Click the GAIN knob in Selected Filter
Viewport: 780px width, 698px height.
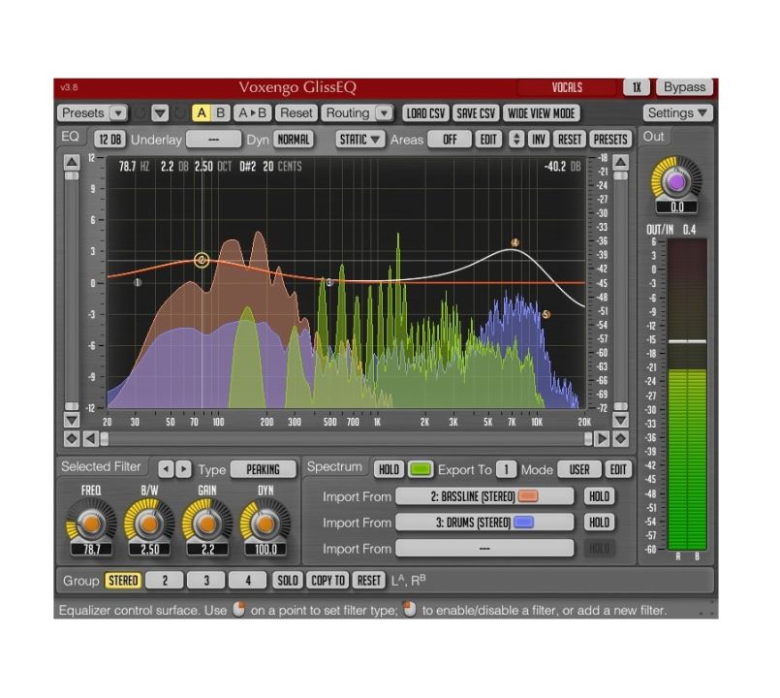point(206,523)
